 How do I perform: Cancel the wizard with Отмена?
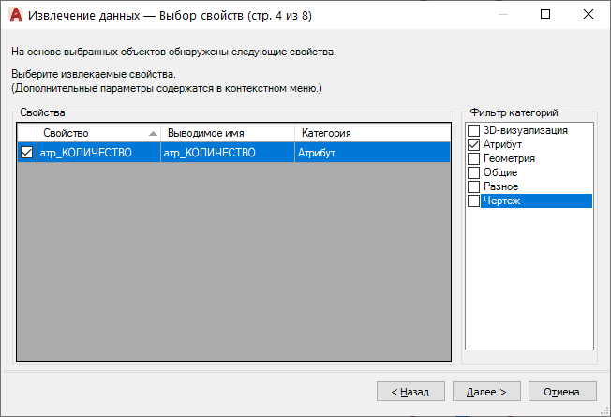point(562,392)
